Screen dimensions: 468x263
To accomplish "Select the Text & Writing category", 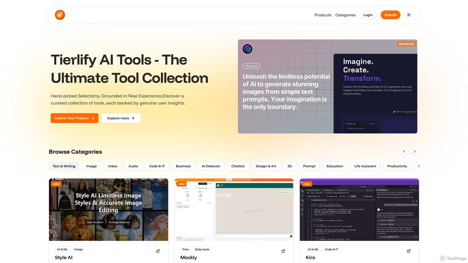I will pos(64,166).
